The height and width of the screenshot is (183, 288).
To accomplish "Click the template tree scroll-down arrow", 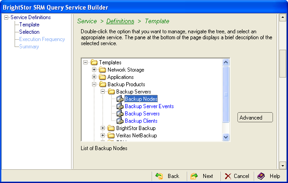I will pyautogui.click(x=226, y=137).
